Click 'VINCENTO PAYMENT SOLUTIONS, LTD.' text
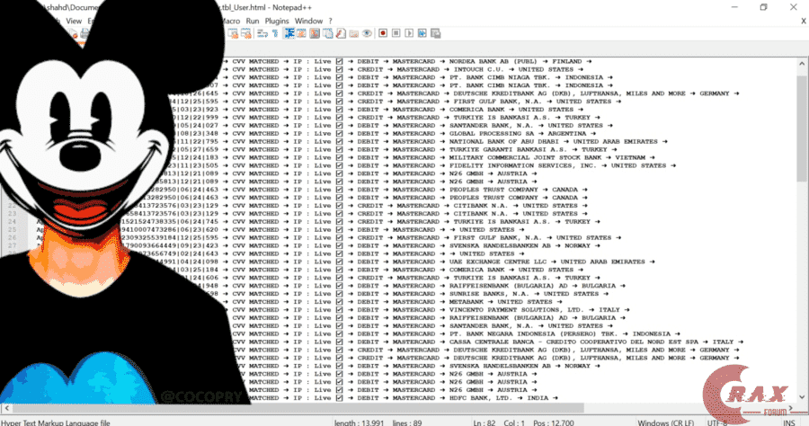 point(516,310)
